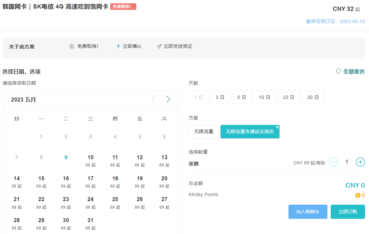
Task: Click 加入购物车 button
Action: pos(308,212)
